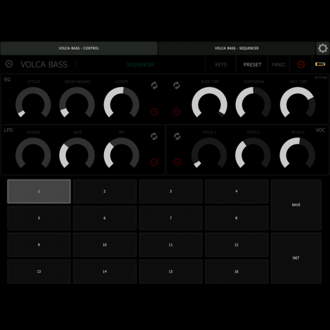330x330 pixels.
Task: Click the refresh icon beside the SLIDE TIME knob
Action: pyautogui.click(x=177, y=85)
